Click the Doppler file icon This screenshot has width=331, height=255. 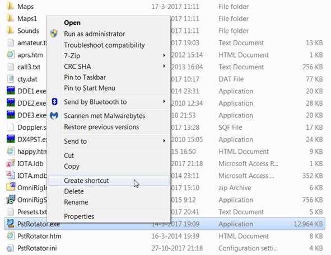(11, 127)
